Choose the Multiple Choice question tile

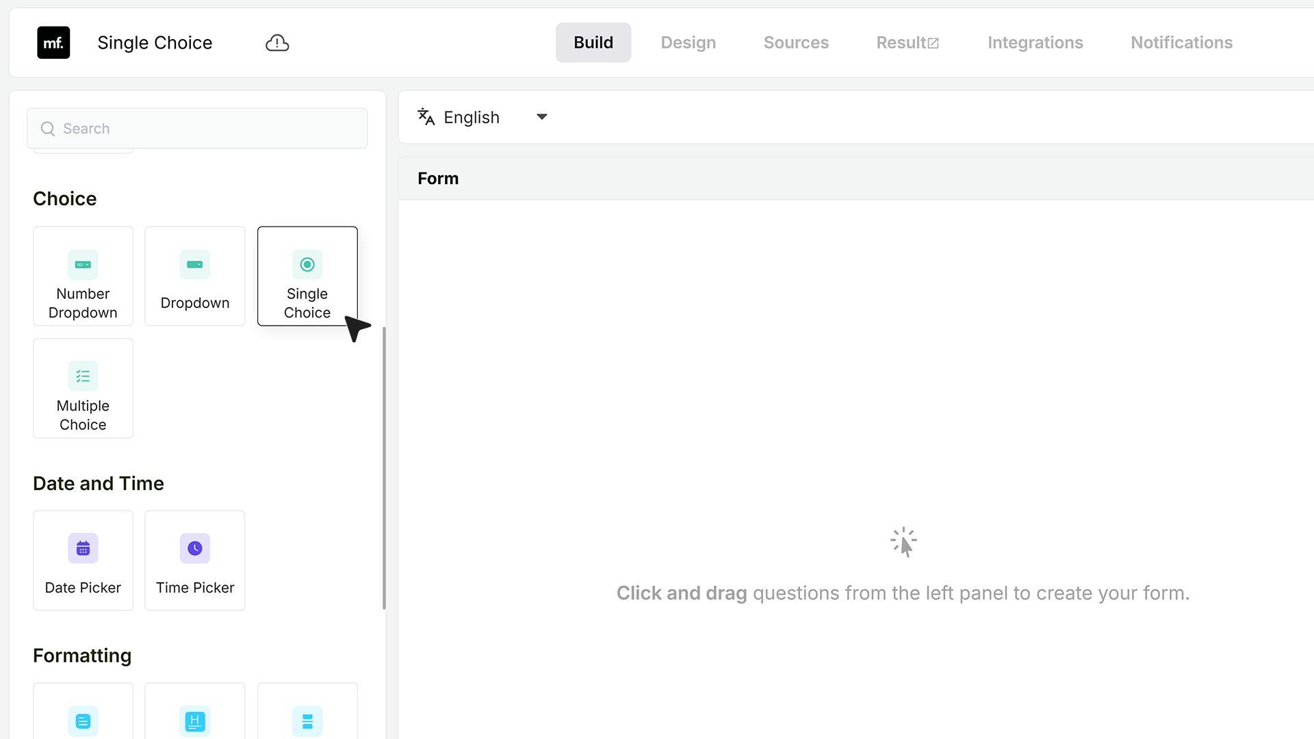pos(83,389)
